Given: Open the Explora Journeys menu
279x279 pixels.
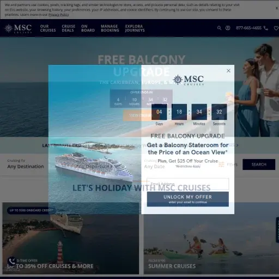Looking at the screenshot, I should 135,28.
